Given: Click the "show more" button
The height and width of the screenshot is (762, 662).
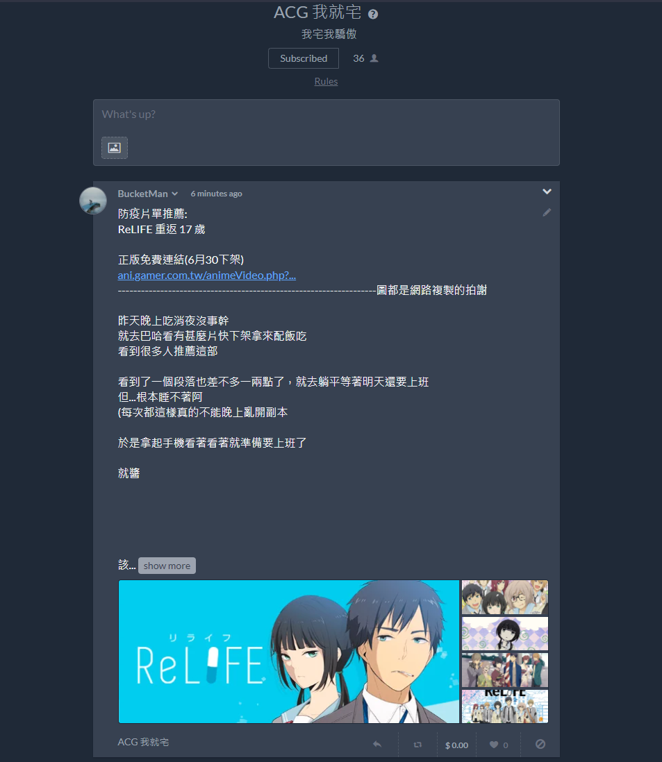Looking at the screenshot, I should (x=167, y=566).
